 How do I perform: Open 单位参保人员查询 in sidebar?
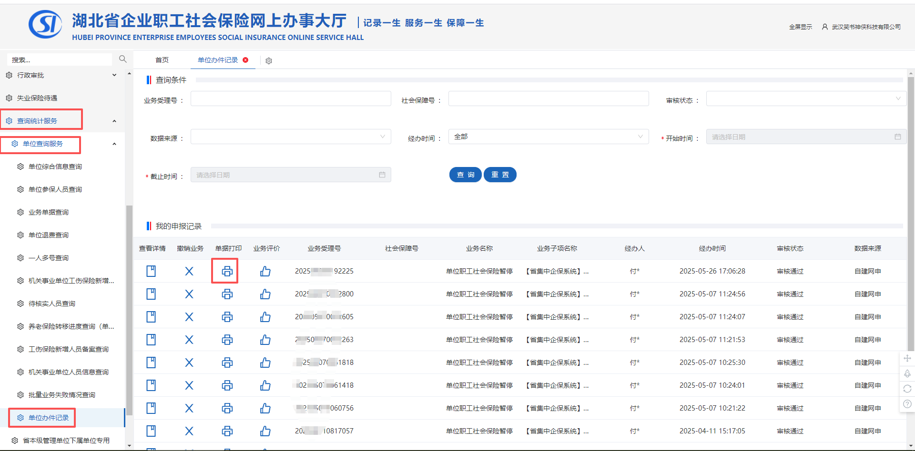55,189
